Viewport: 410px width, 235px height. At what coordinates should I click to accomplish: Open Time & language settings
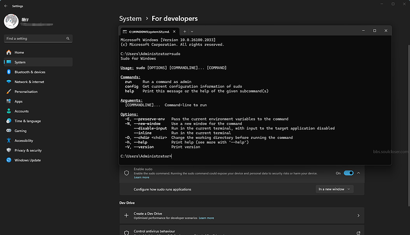click(x=38, y=121)
